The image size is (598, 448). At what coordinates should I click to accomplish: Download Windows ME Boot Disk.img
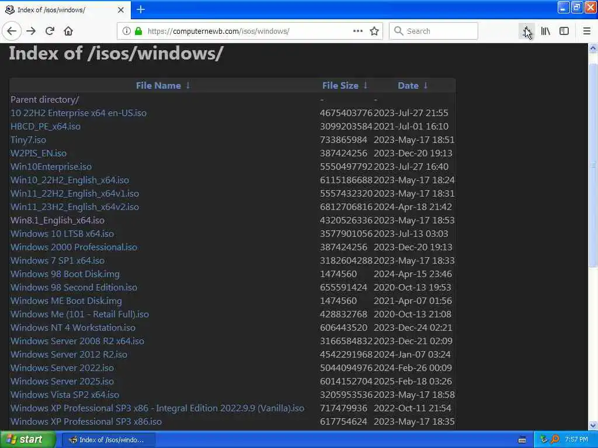point(67,300)
